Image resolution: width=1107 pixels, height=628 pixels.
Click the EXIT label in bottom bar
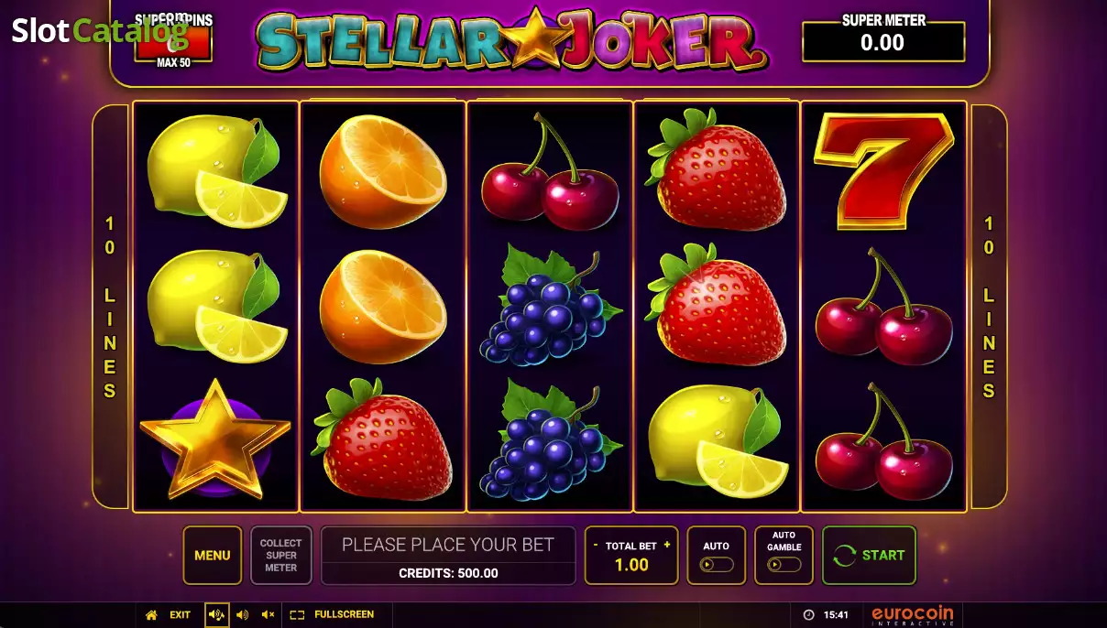pyautogui.click(x=181, y=615)
